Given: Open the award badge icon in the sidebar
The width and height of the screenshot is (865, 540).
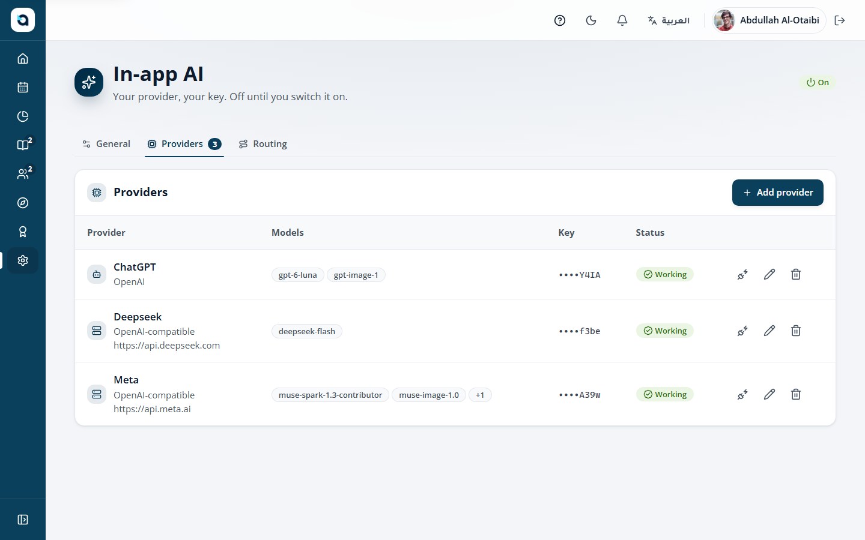Looking at the screenshot, I should (x=23, y=232).
